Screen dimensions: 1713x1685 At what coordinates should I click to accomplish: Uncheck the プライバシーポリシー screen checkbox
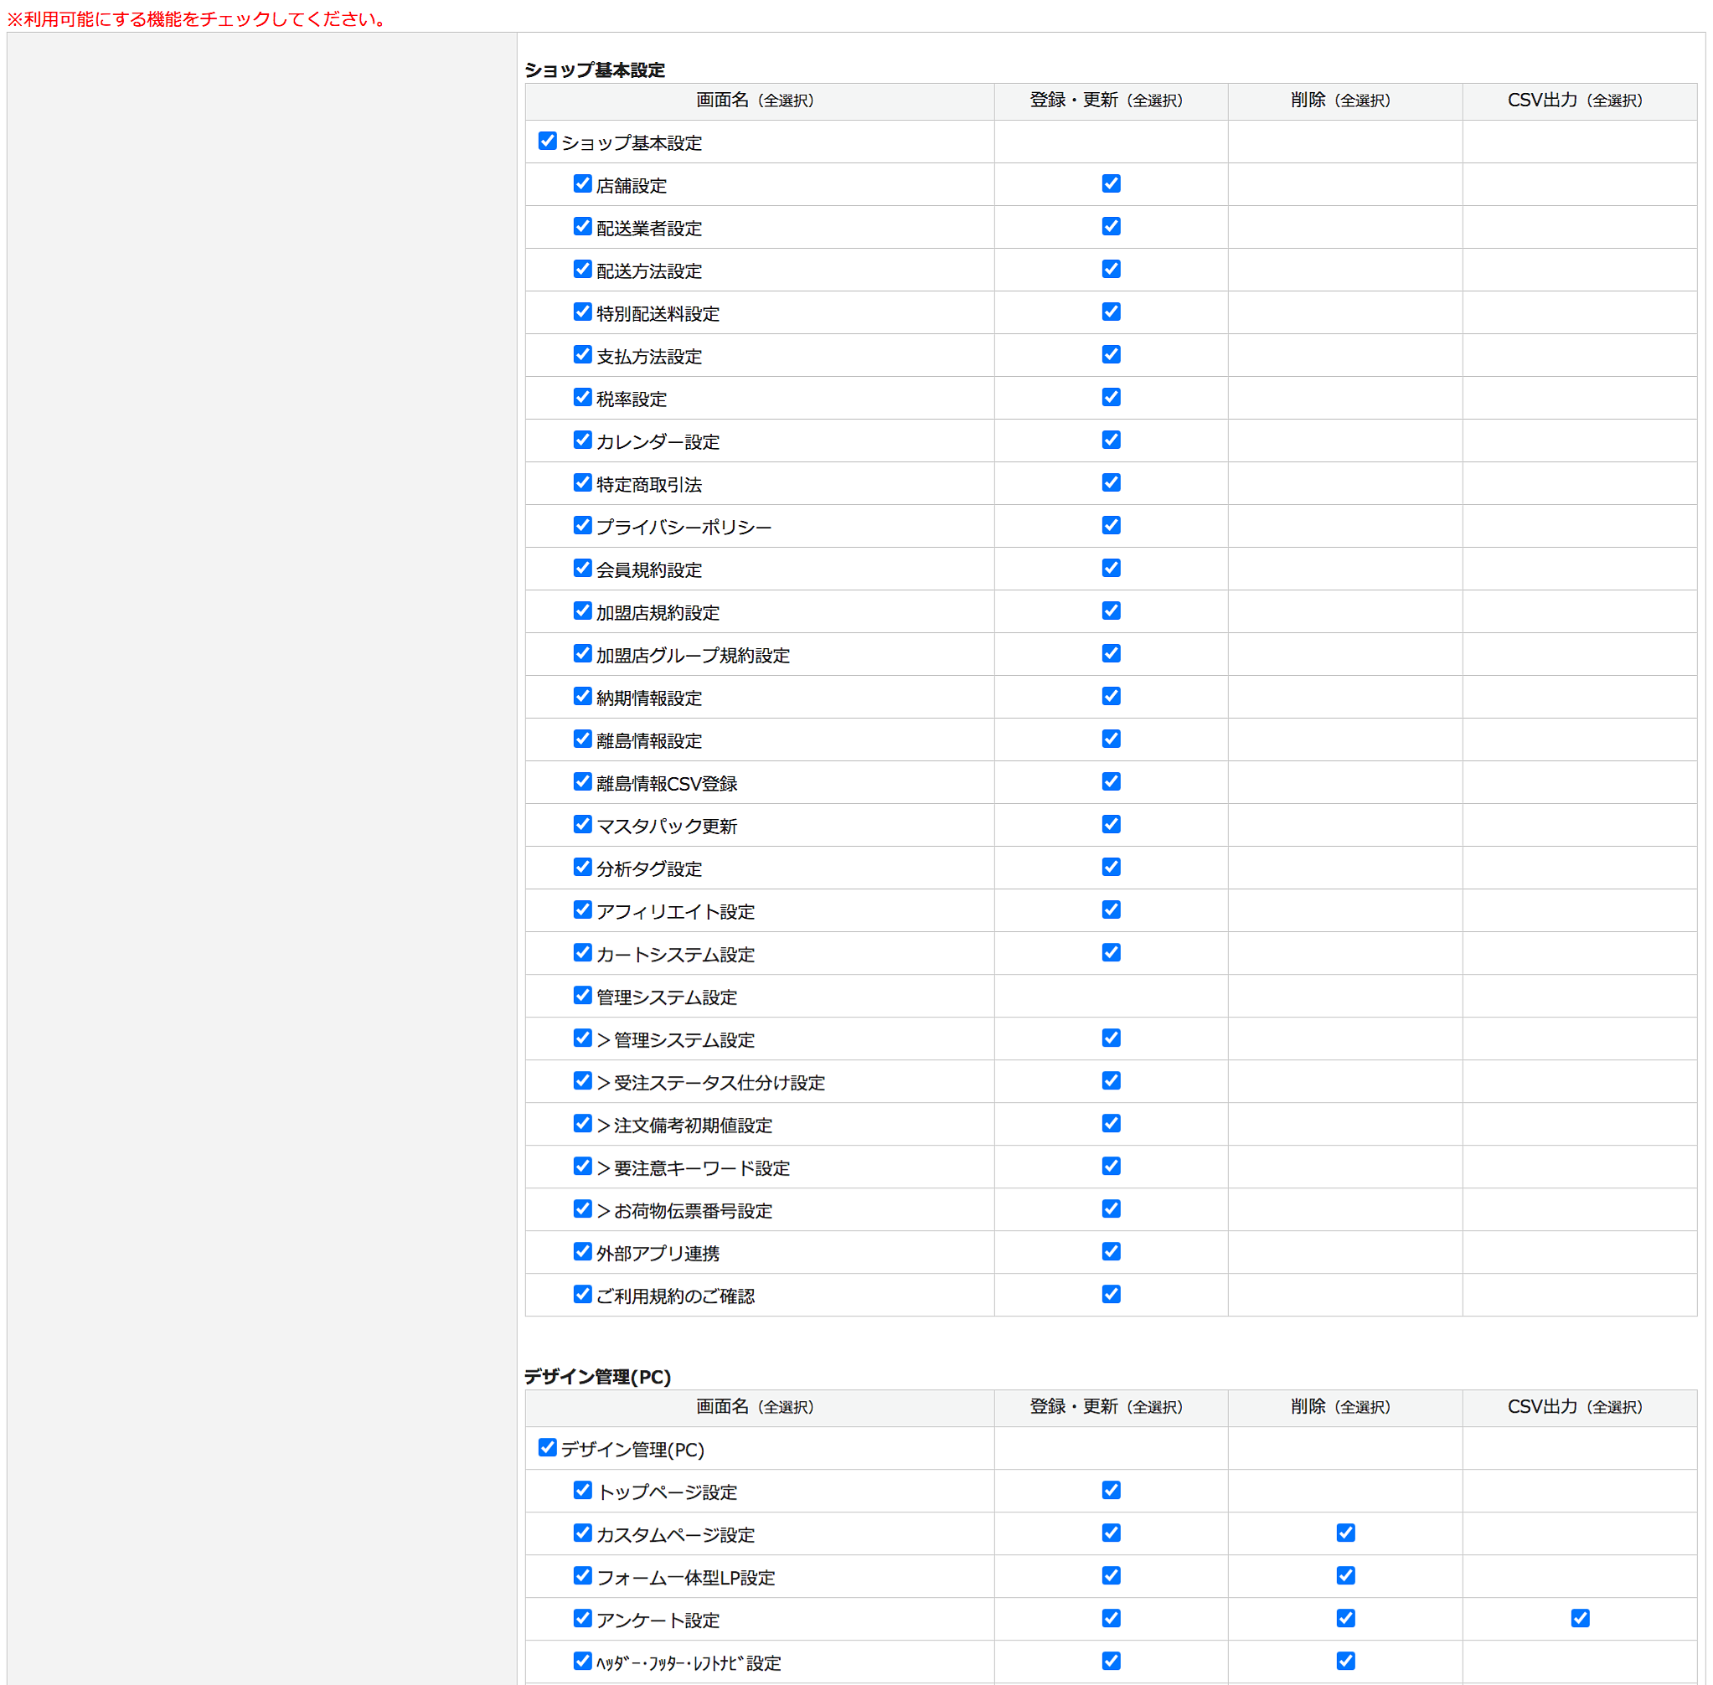[581, 525]
